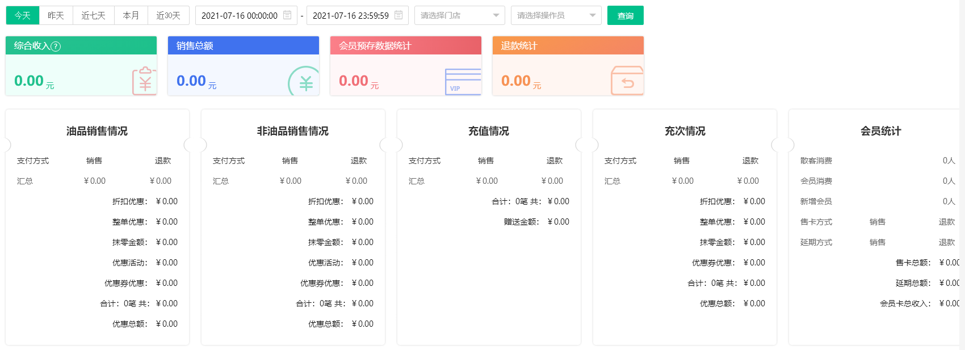Click the 油品销售情况 panel title

tap(97, 131)
